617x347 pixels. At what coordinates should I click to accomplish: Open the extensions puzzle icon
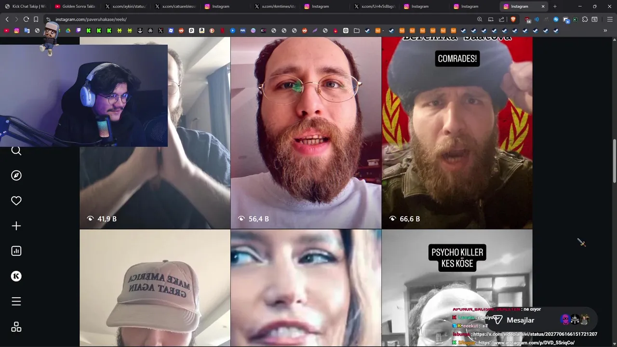click(585, 19)
